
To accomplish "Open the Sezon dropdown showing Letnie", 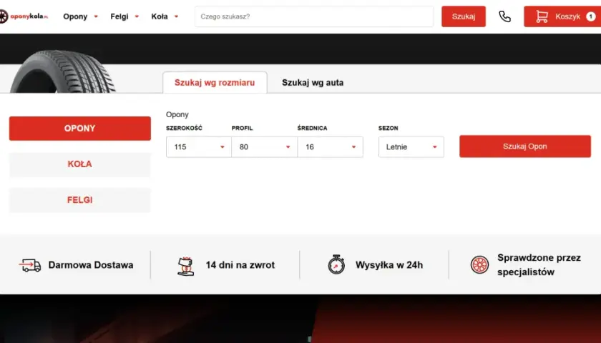I will coord(411,147).
